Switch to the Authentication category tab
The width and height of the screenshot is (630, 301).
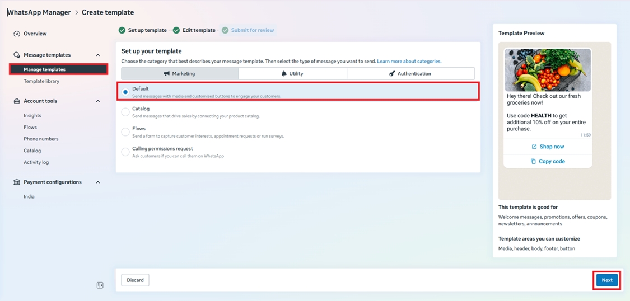pyautogui.click(x=410, y=73)
